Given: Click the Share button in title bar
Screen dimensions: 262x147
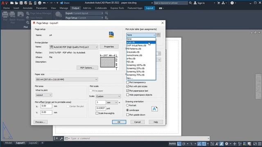Looking at the screenshot, I should 65,3.
